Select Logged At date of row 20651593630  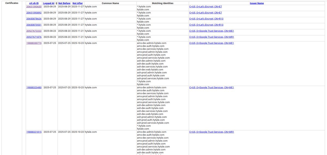[50, 7]
